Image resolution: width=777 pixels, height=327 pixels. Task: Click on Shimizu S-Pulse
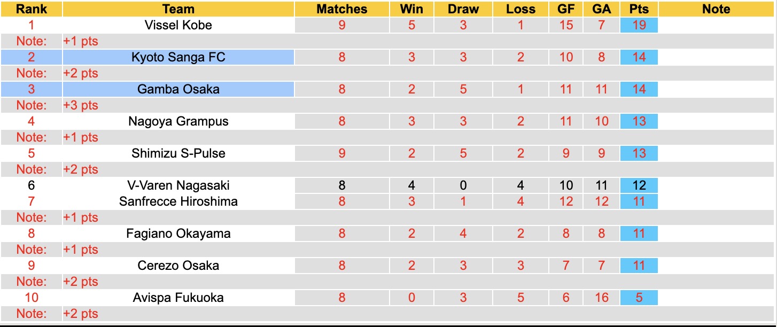(178, 153)
